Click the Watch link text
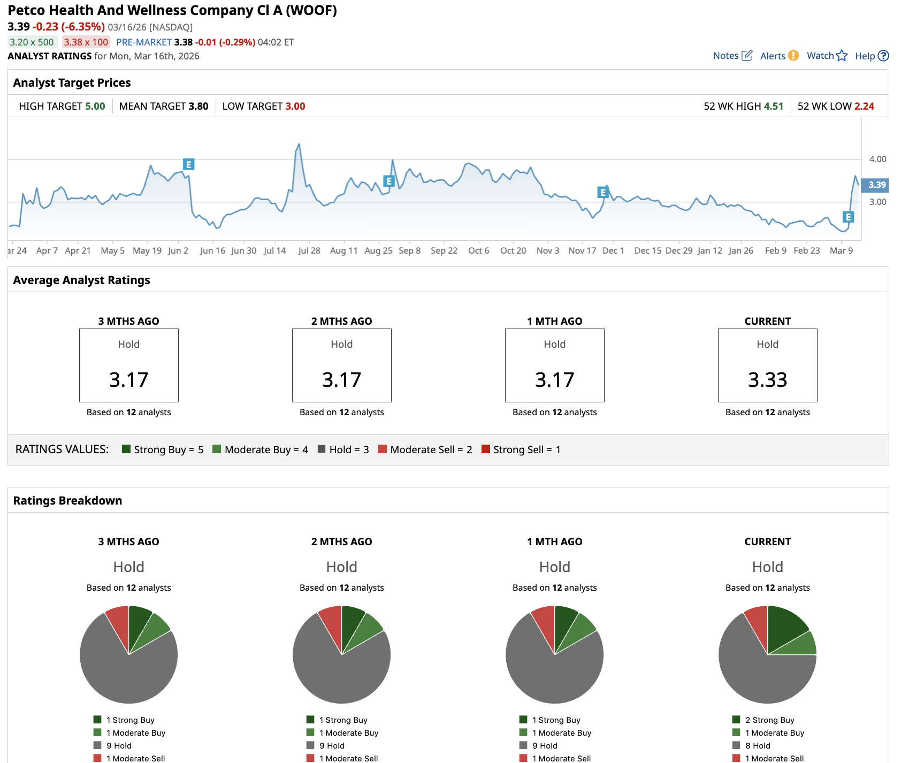 click(x=820, y=56)
